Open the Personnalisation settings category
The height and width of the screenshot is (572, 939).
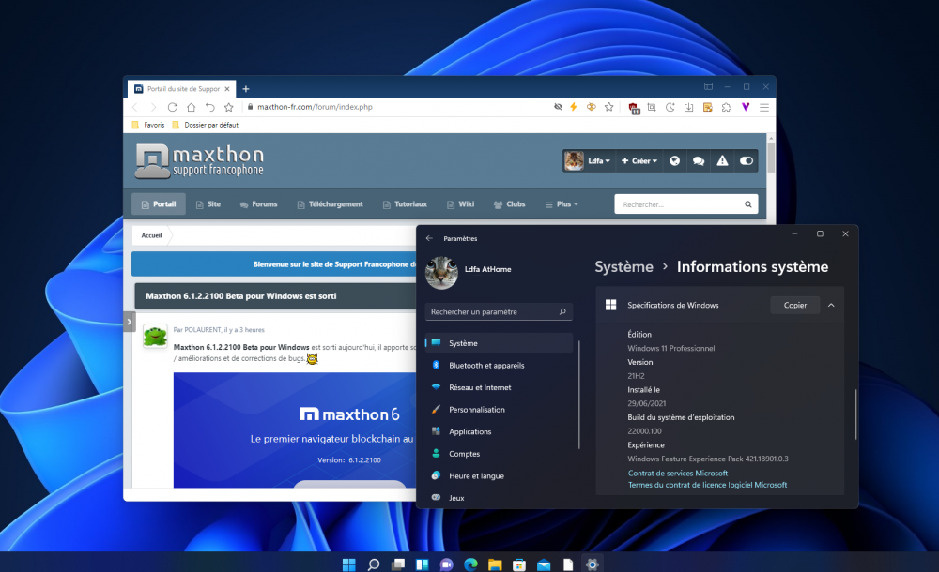[x=476, y=409]
